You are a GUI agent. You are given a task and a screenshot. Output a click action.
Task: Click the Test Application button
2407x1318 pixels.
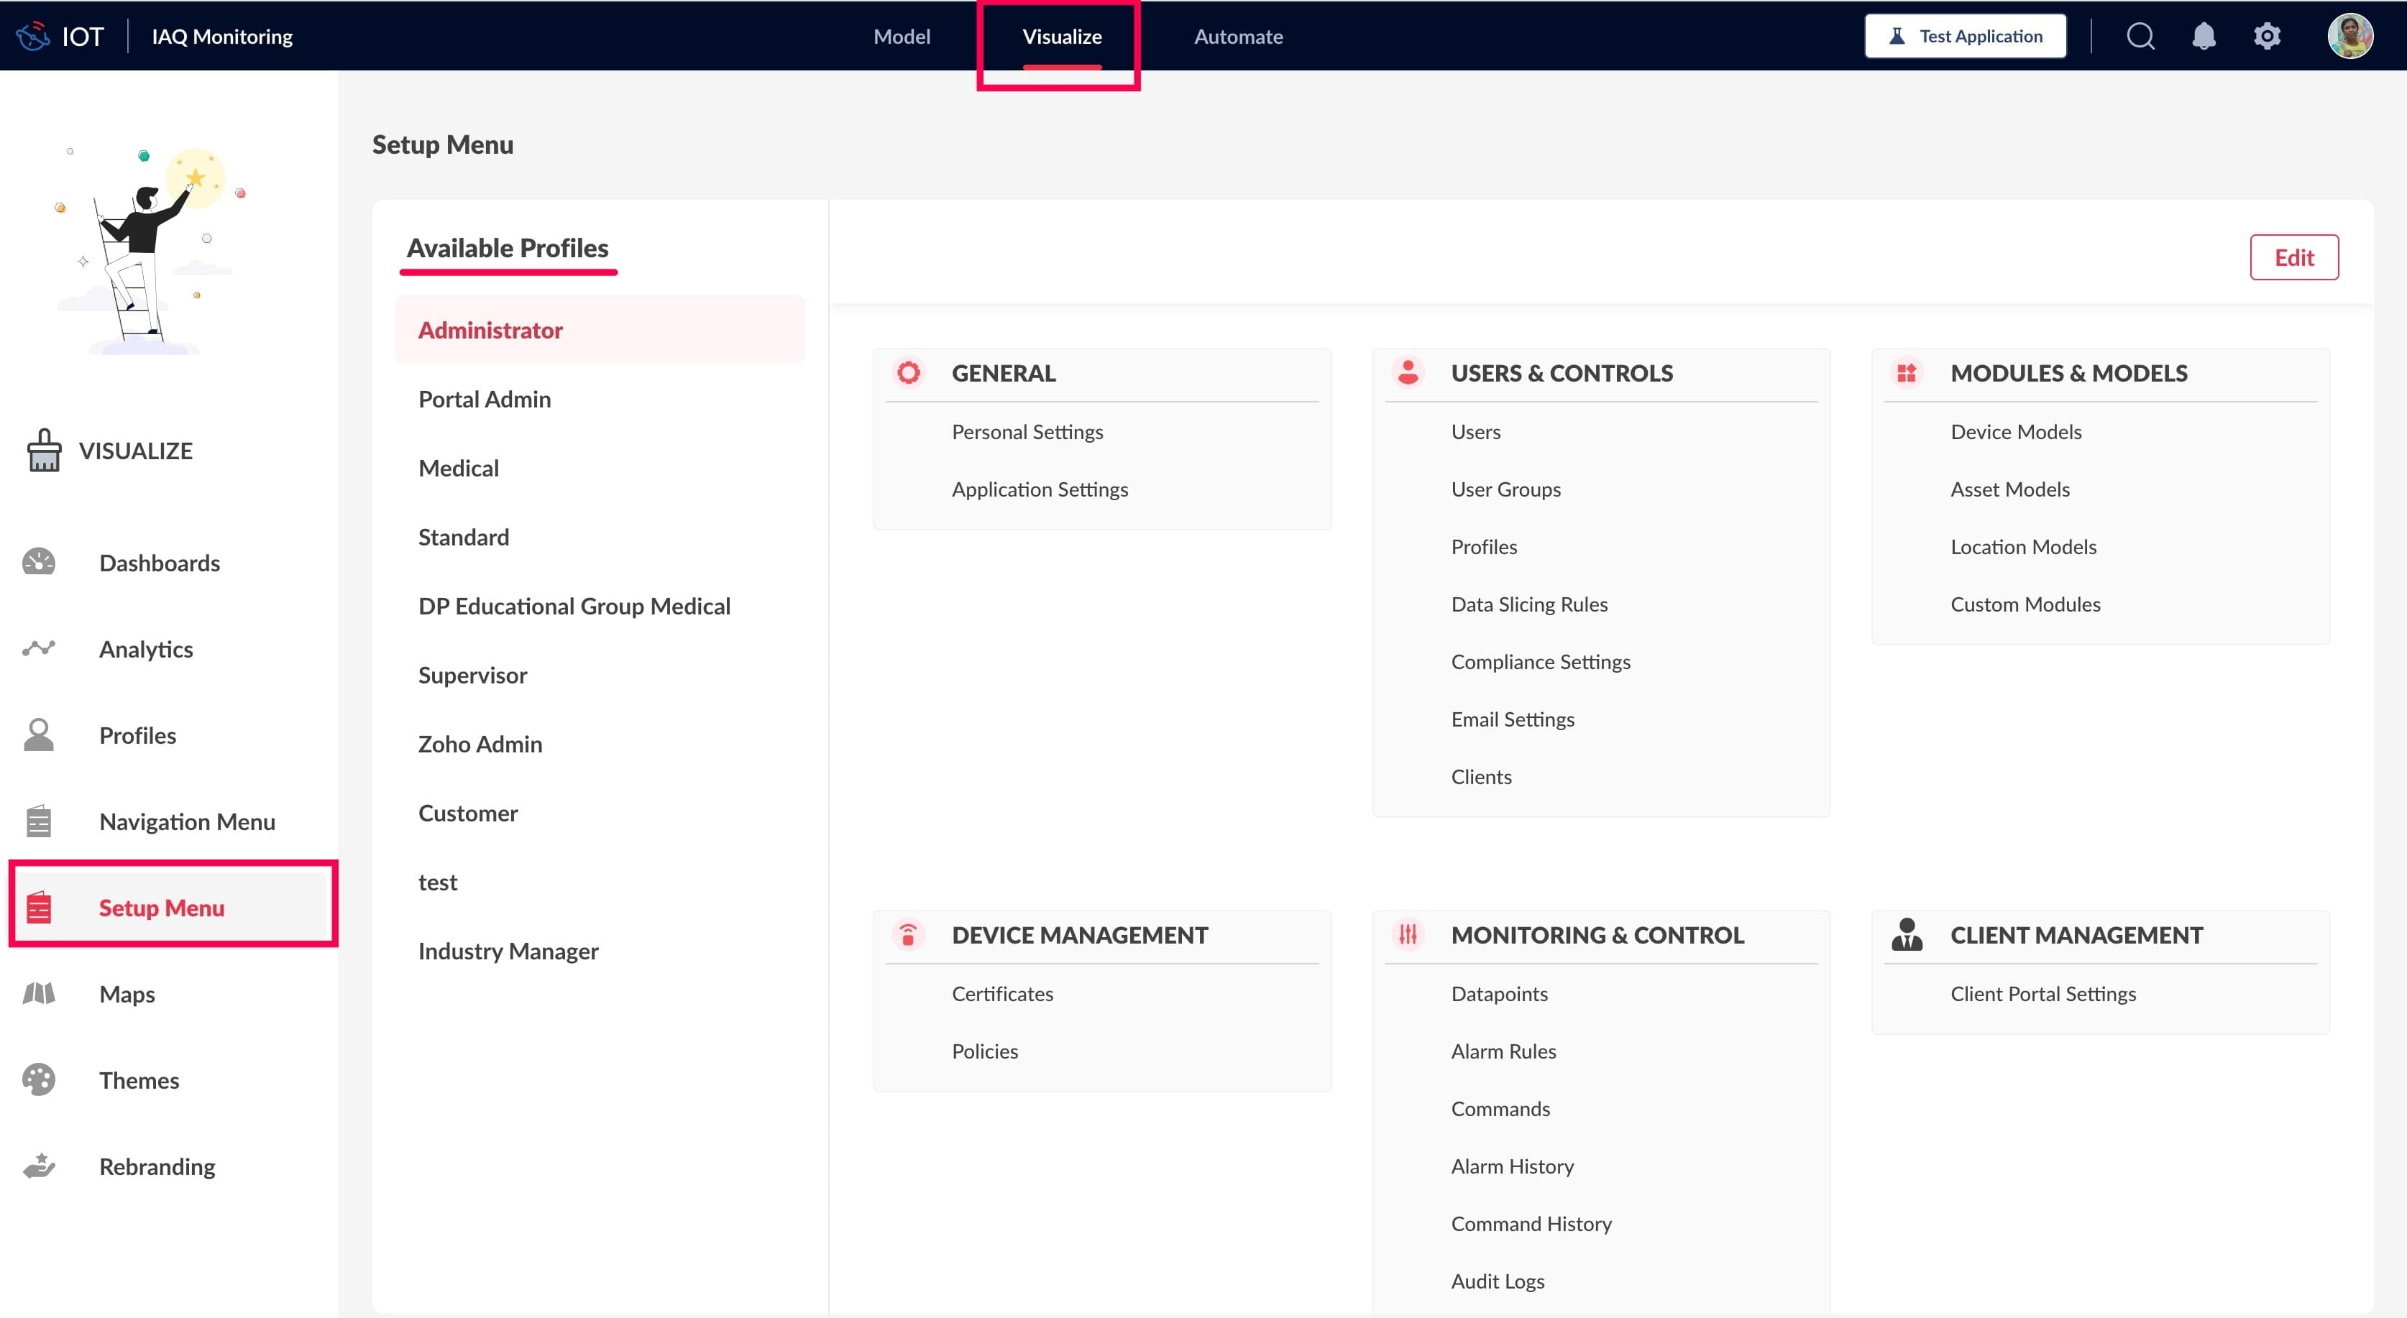[x=1965, y=37]
